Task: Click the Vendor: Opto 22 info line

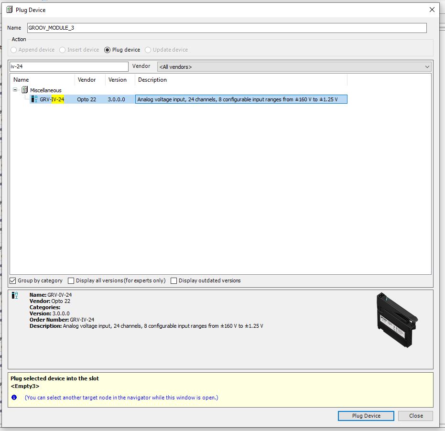Action: click(50, 301)
